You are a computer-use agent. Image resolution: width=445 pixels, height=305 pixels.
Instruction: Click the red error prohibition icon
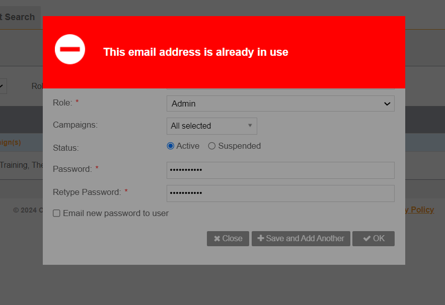click(x=70, y=49)
